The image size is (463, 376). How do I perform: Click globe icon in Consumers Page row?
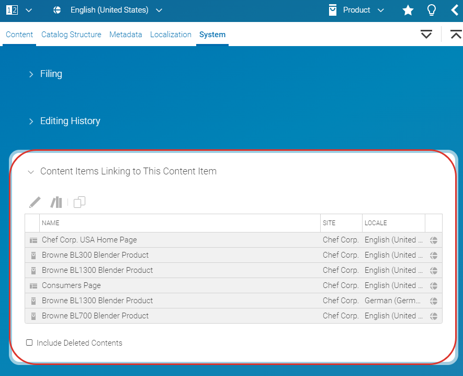pos(434,286)
